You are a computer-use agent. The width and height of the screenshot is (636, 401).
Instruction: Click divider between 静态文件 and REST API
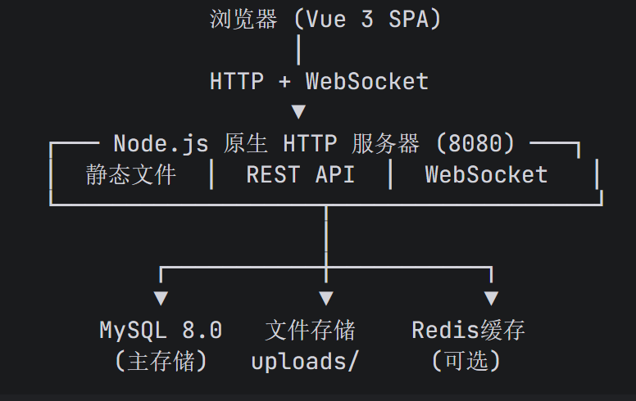[x=211, y=174]
